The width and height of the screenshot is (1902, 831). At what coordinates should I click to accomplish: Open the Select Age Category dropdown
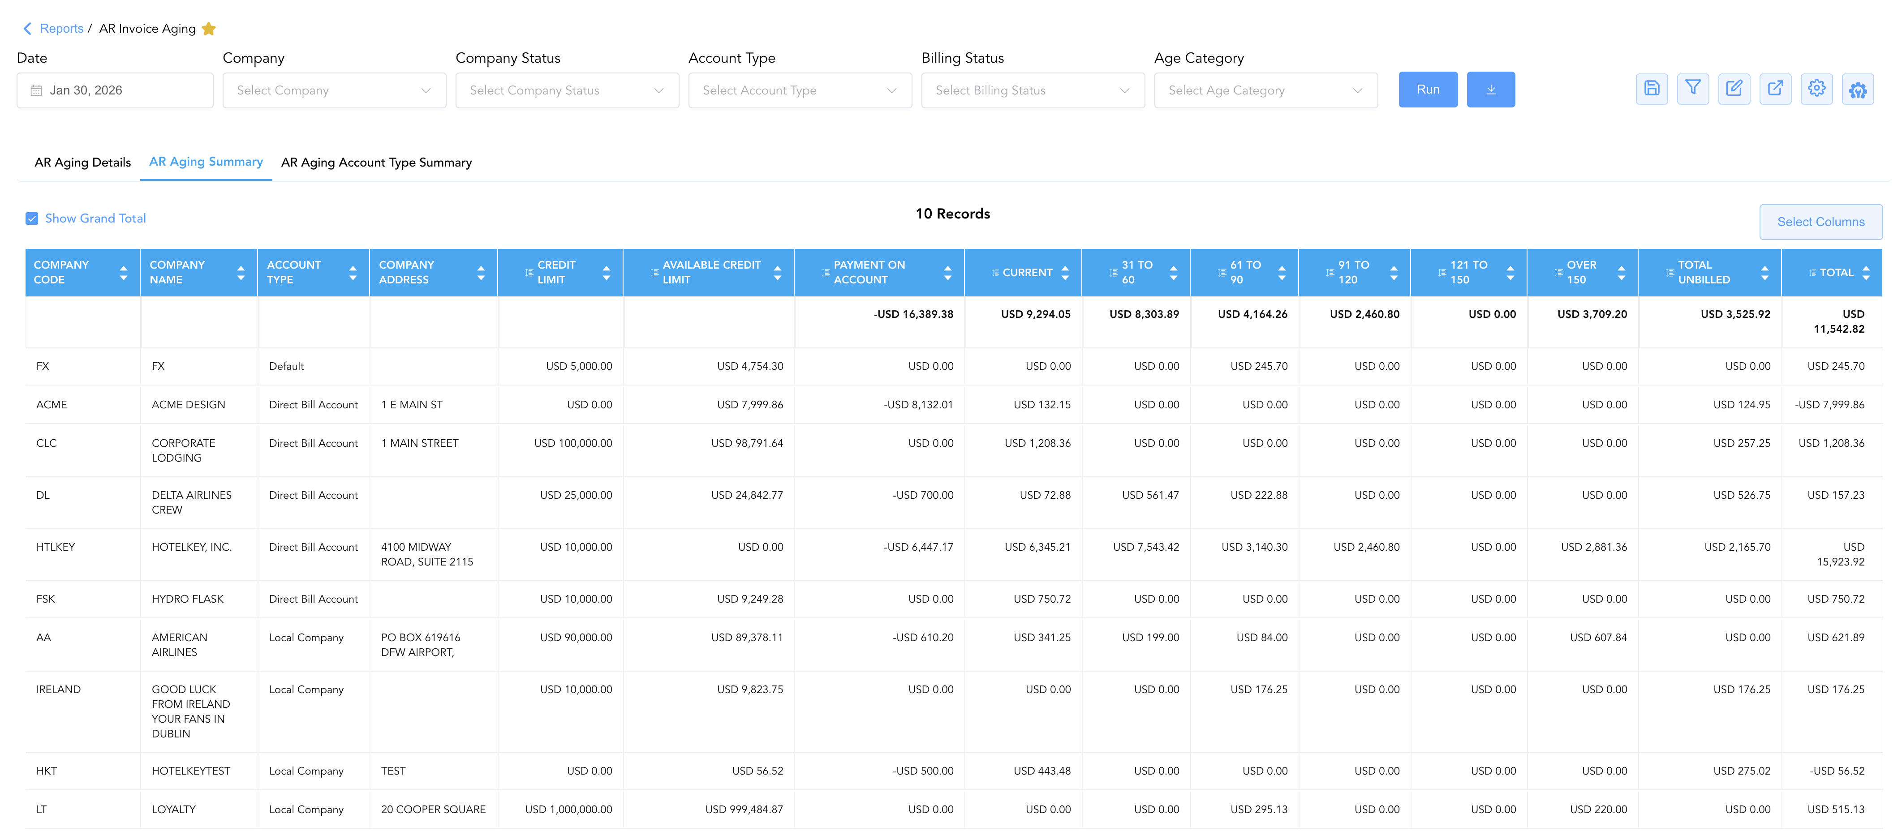1265,90
